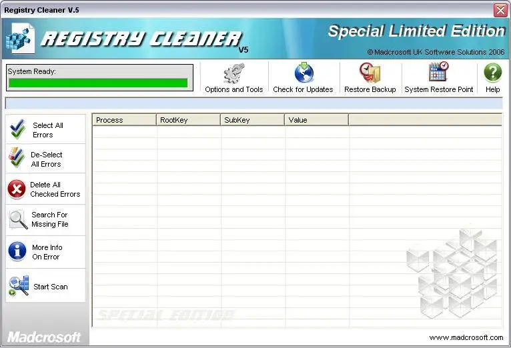Sort by the Process column header

point(124,120)
